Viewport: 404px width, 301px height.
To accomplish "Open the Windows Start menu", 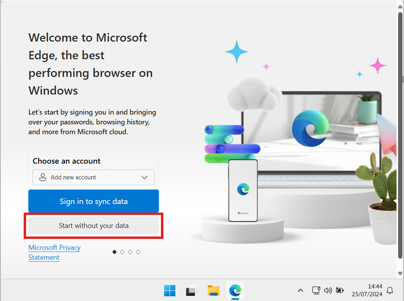I will (170, 290).
